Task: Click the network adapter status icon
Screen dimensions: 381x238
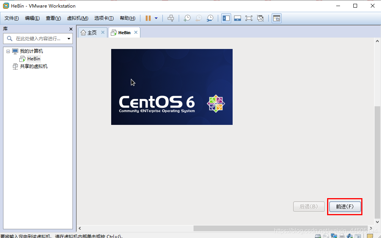Action: point(334,236)
